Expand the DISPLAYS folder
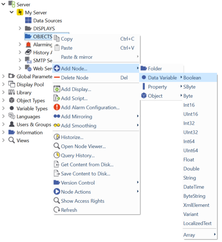 (x=20, y=28)
